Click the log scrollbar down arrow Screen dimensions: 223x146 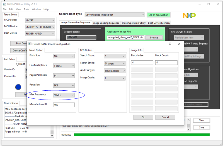pyautogui.click(x=189, y=129)
